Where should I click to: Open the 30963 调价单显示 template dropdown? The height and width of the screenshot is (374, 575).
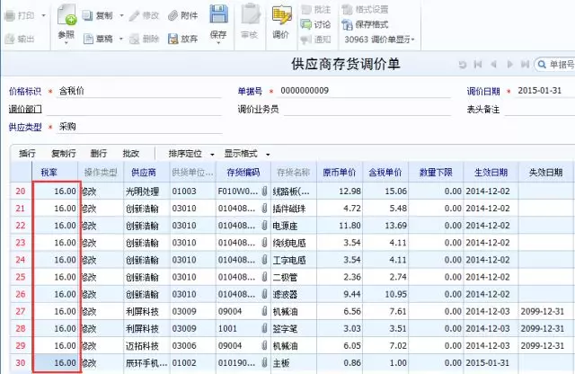click(x=379, y=40)
